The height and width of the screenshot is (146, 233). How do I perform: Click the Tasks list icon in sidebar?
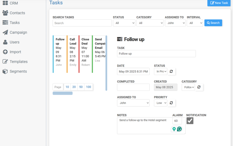pos(5,23)
